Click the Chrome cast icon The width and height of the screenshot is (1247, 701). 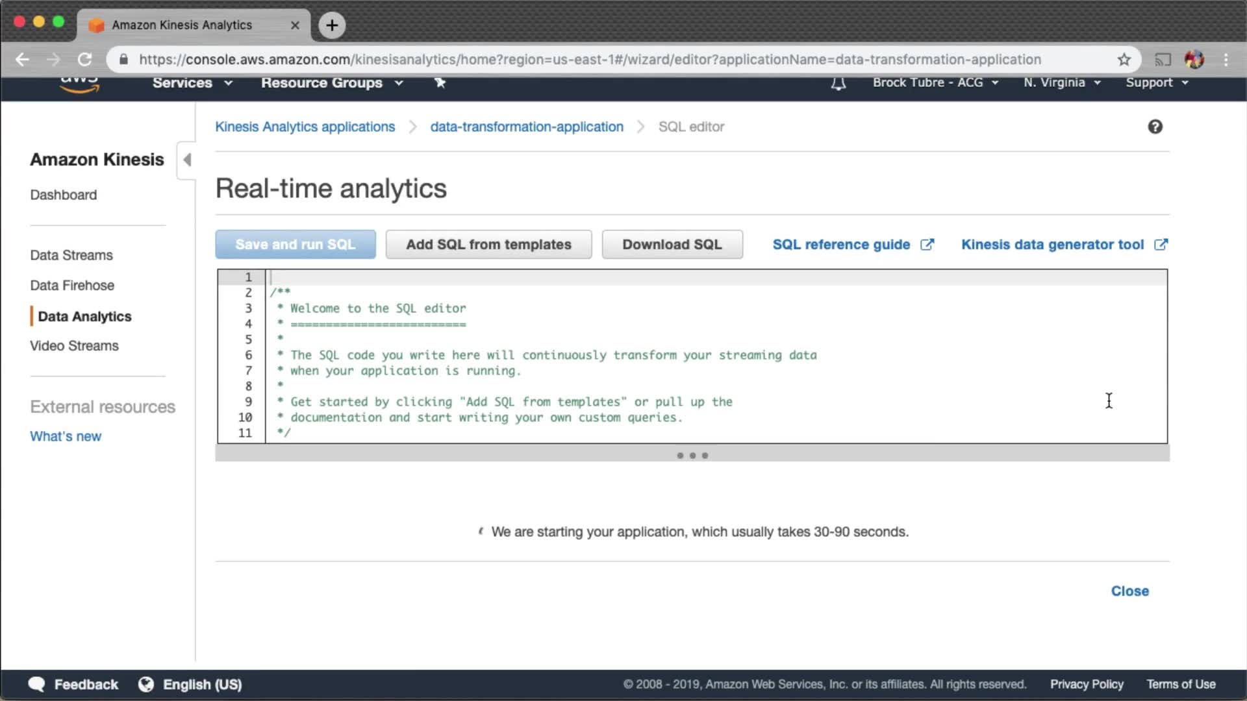pos(1162,60)
